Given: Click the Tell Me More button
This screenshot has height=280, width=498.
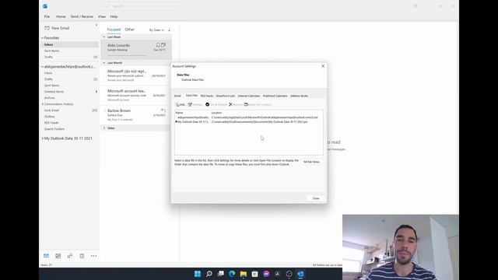Looking at the screenshot, I should coord(311,162).
